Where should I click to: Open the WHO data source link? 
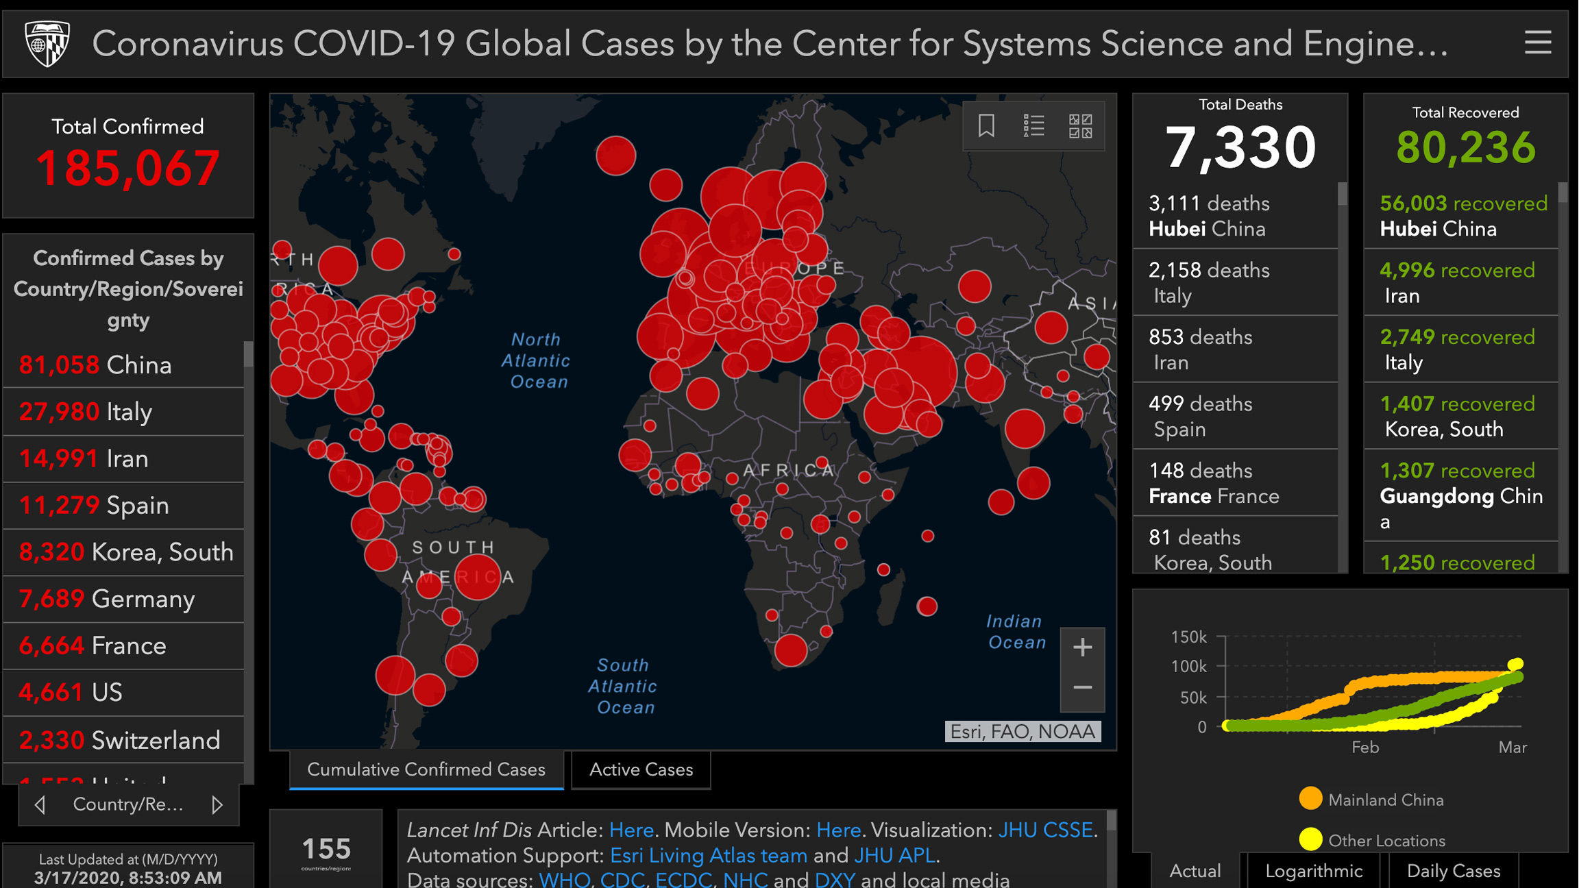[x=564, y=880]
